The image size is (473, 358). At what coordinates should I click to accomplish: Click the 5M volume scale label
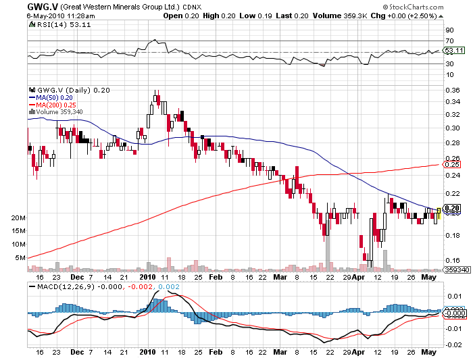[20, 258]
